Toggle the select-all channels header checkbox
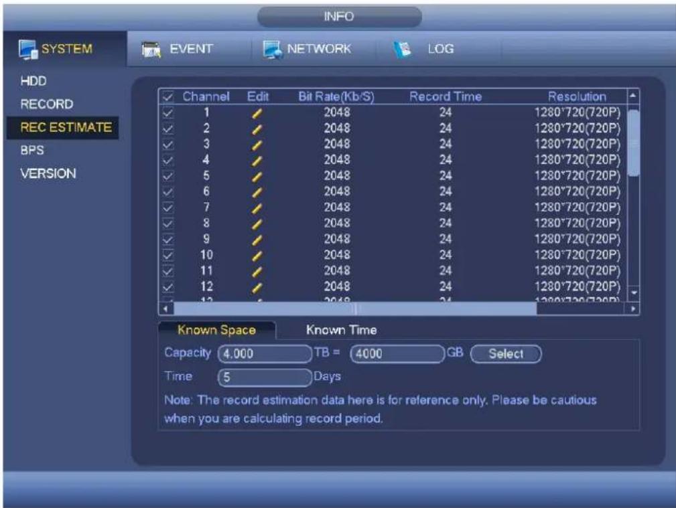 [167, 96]
